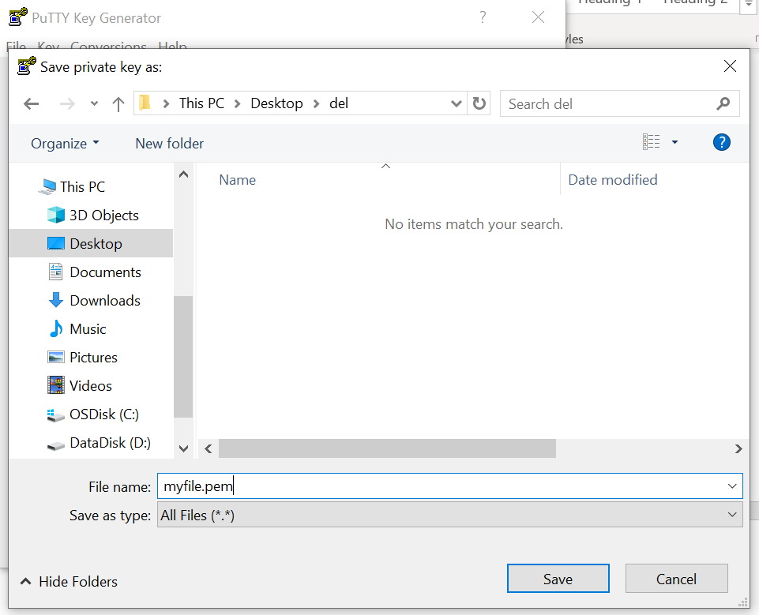
Task: Select Desktop in the navigation pane
Action: 91,243
